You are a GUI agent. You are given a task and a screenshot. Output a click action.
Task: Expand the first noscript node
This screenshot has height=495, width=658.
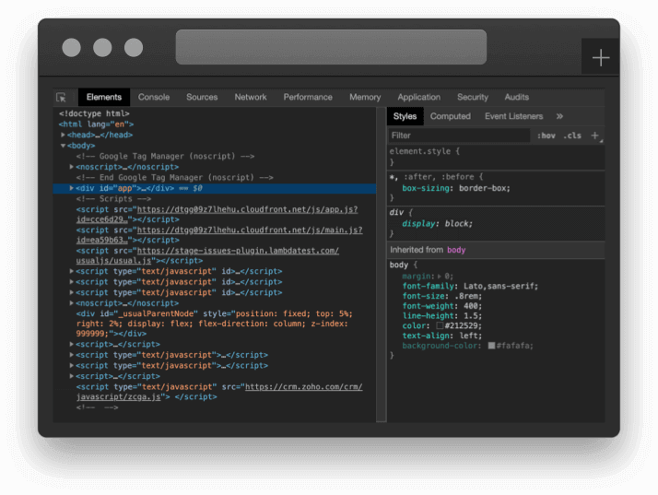tap(72, 167)
